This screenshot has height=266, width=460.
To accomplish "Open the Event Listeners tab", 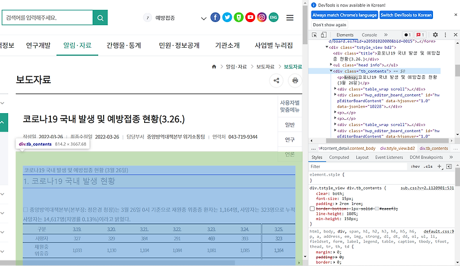I will point(389,157).
